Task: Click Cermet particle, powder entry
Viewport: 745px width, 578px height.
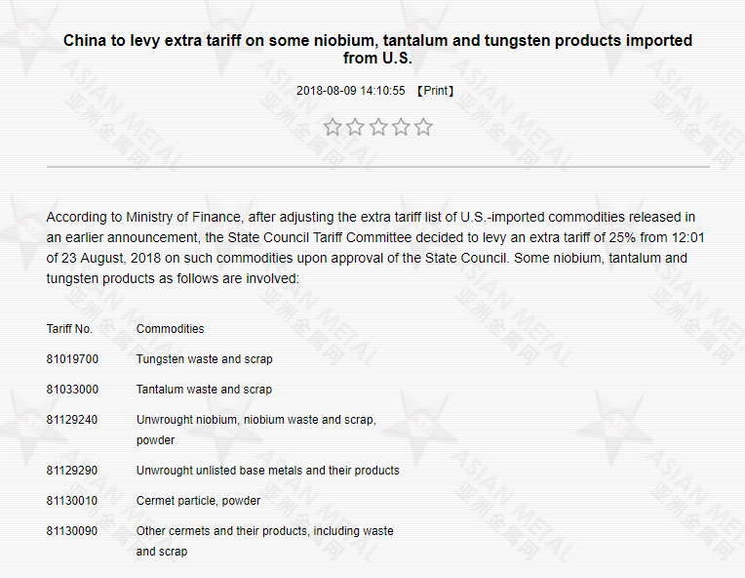Action: (x=198, y=501)
